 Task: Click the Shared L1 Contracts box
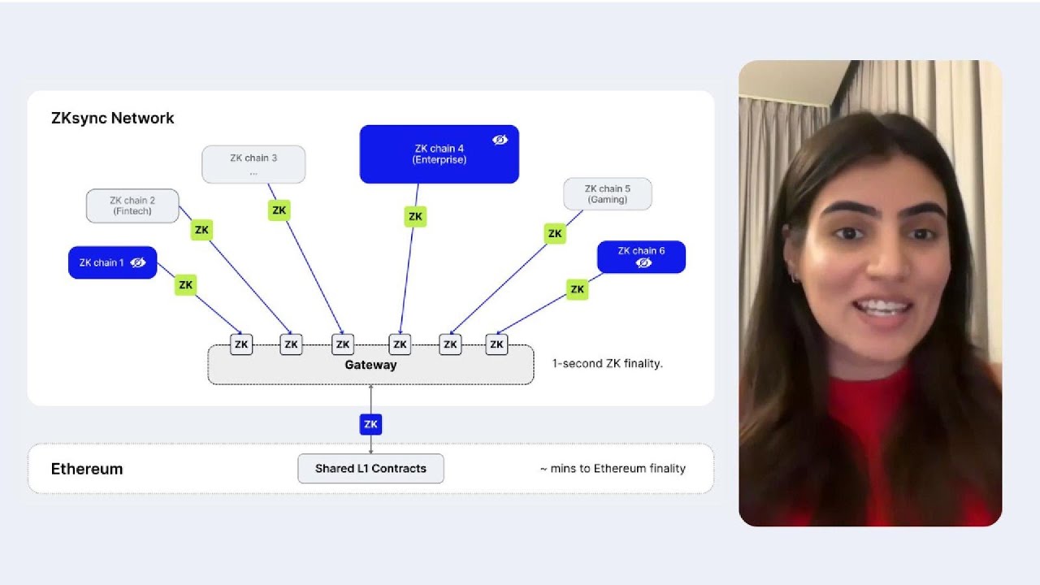[x=370, y=469]
